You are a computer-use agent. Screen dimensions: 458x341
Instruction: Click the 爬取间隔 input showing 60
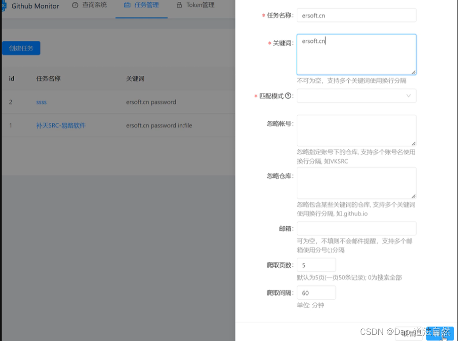point(316,292)
